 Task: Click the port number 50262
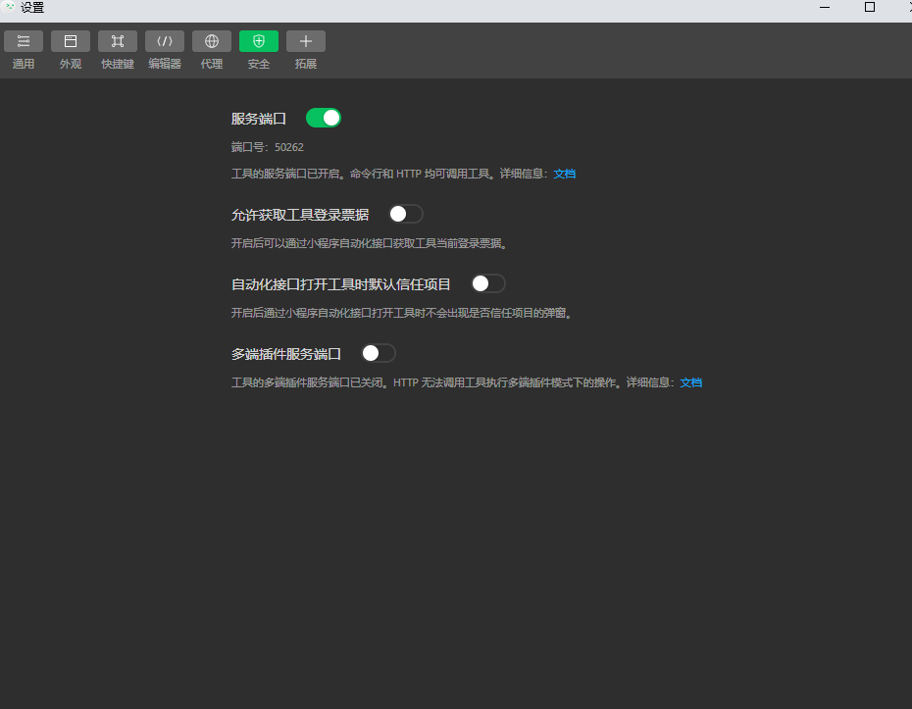288,146
